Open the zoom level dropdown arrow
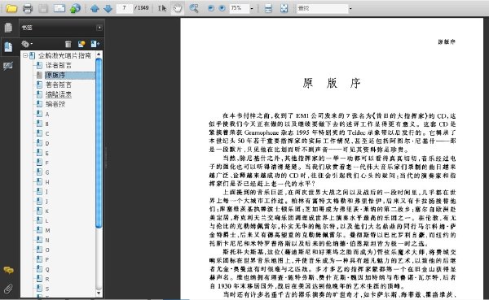 (x=252, y=9)
